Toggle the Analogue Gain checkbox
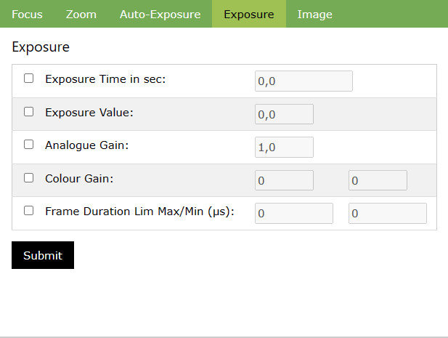The image size is (448, 338). [x=29, y=145]
